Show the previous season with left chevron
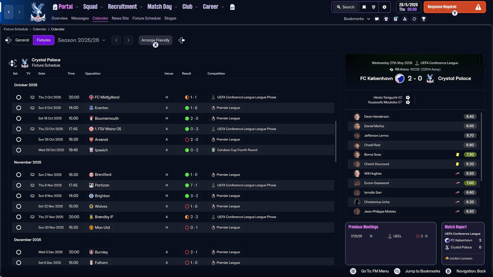493x277 pixels. [x=116, y=40]
